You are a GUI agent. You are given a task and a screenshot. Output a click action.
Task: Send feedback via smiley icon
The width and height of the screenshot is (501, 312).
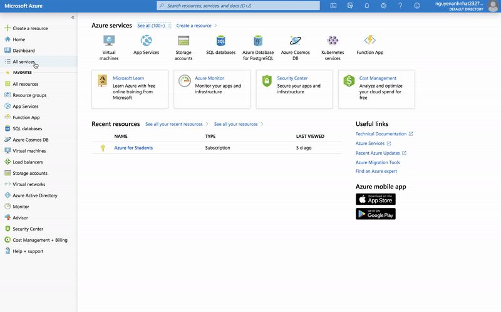[417, 6]
